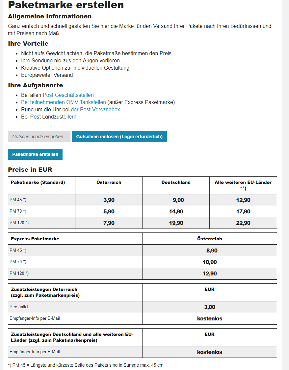Image resolution: width=289 pixels, height=370 pixels.
Task: Select the Express Paketmarke table header
Action: (35, 239)
